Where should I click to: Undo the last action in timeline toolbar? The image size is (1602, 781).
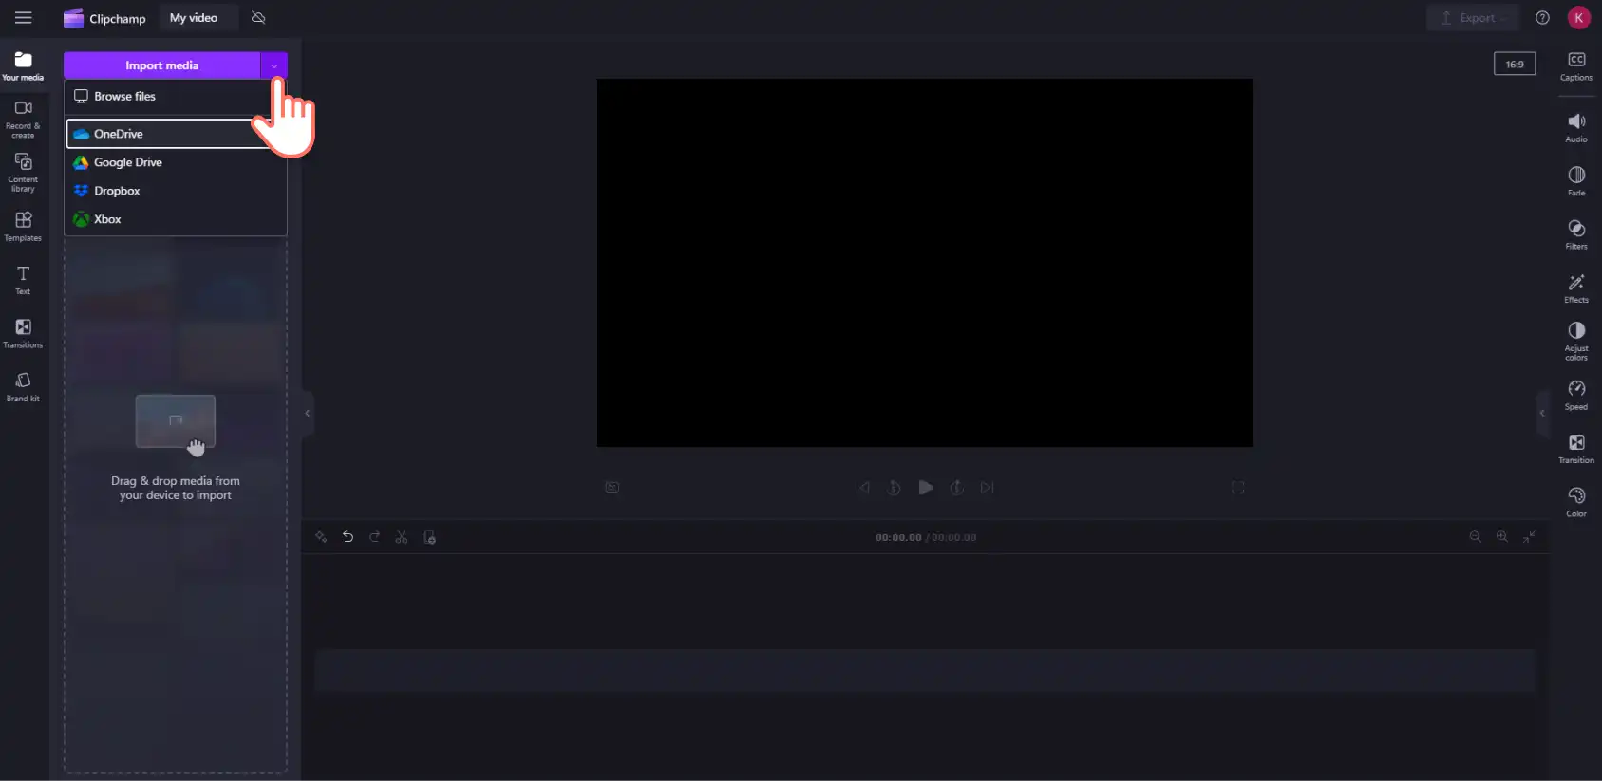click(348, 537)
